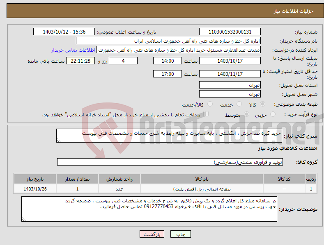This screenshot has height=245, width=324.
Task: Click the تاریخ نیاز column header
Action: [x=35, y=179]
